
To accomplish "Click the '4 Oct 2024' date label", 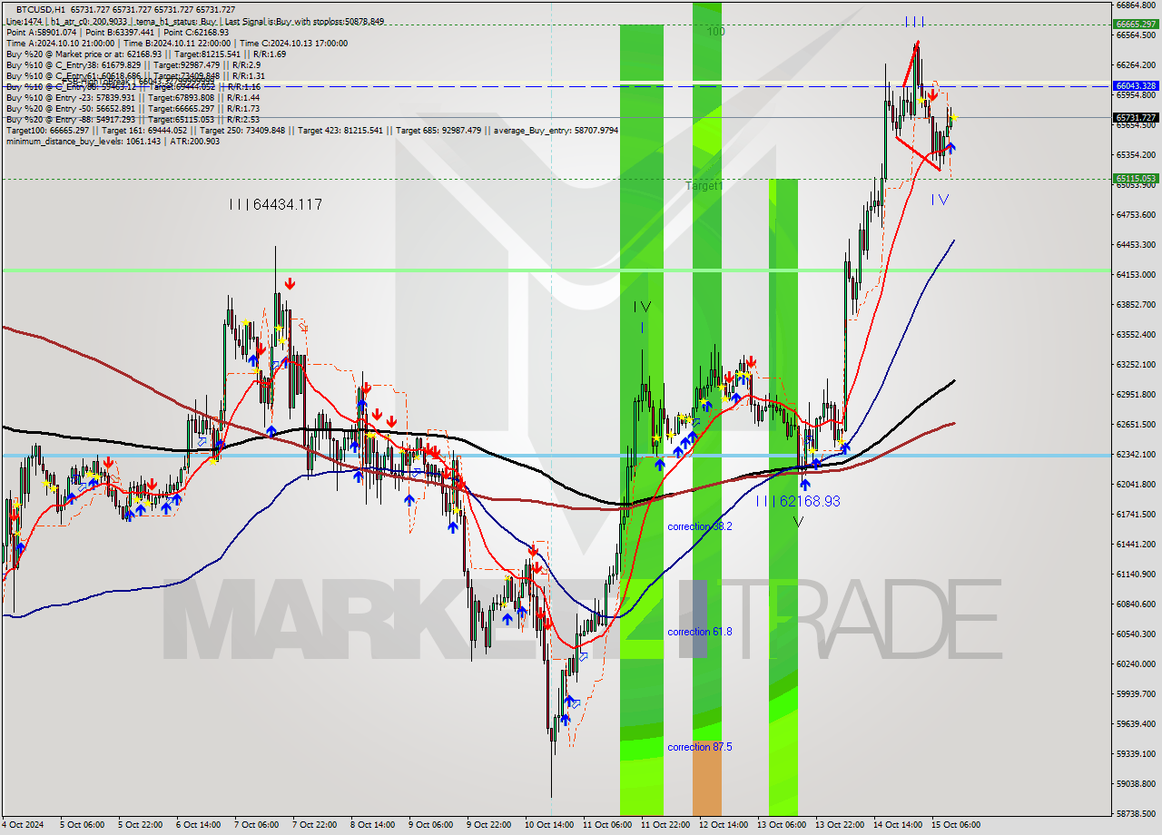I will tap(25, 825).
